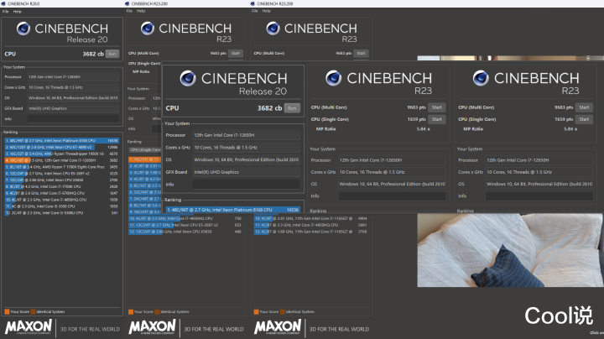Click Your Score orange swatch in middle R23 window

(x=131, y=311)
